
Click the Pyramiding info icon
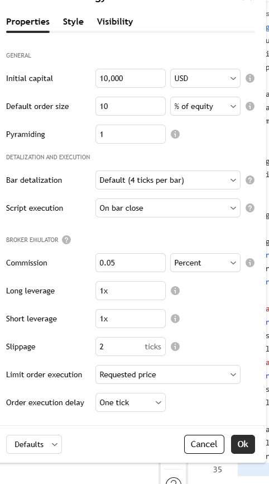[175, 134]
